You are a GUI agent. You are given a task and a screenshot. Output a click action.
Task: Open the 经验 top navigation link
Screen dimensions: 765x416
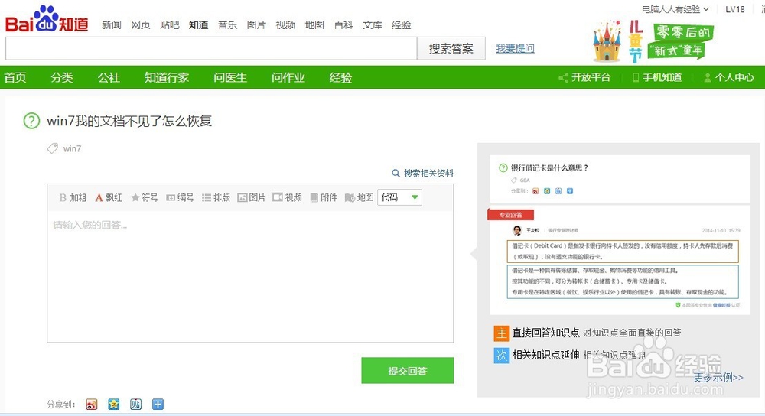coord(402,25)
